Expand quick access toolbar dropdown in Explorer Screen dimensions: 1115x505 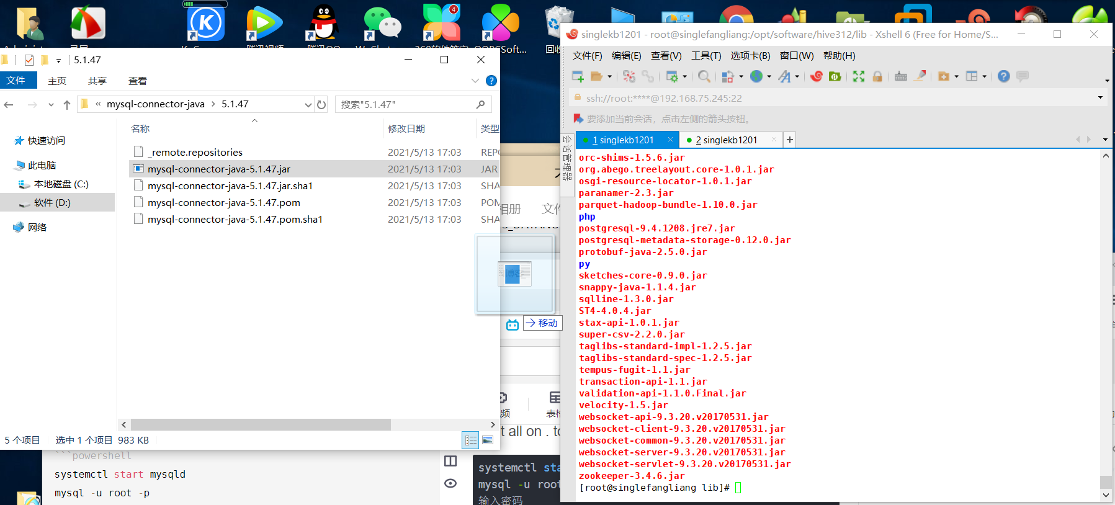point(59,61)
